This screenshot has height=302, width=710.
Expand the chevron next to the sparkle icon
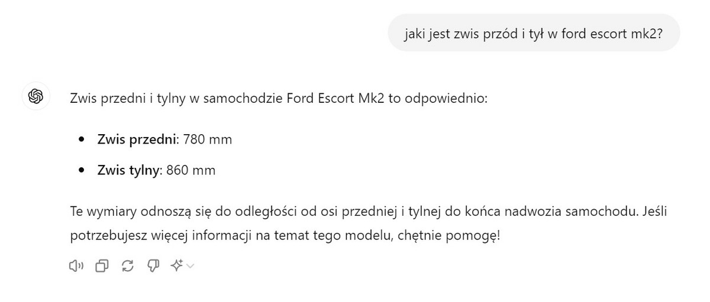tap(190, 267)
